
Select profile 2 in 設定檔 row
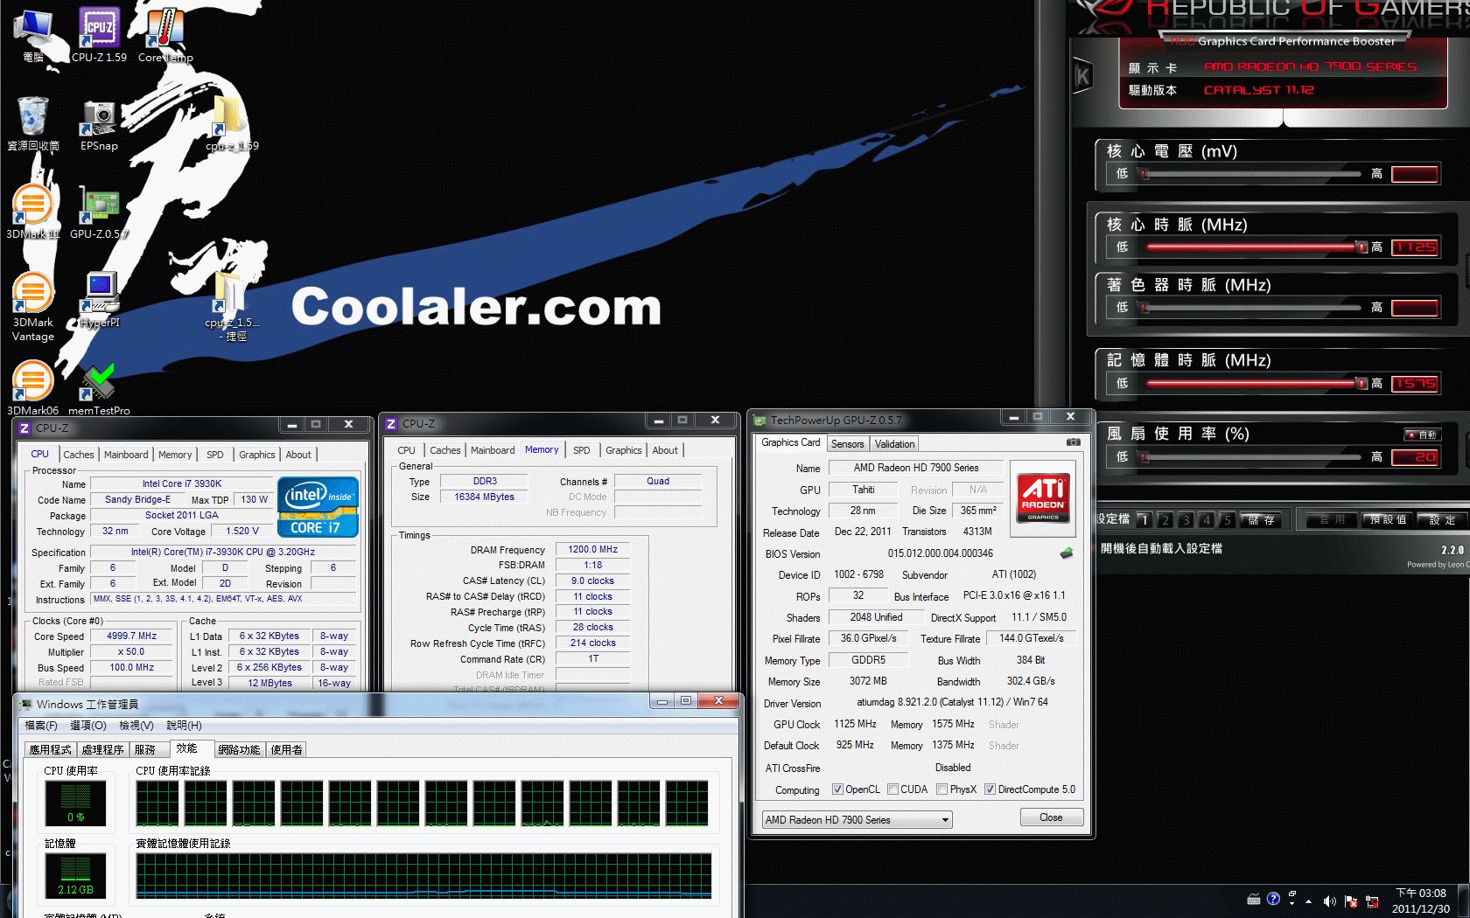tap(1165, 520)
